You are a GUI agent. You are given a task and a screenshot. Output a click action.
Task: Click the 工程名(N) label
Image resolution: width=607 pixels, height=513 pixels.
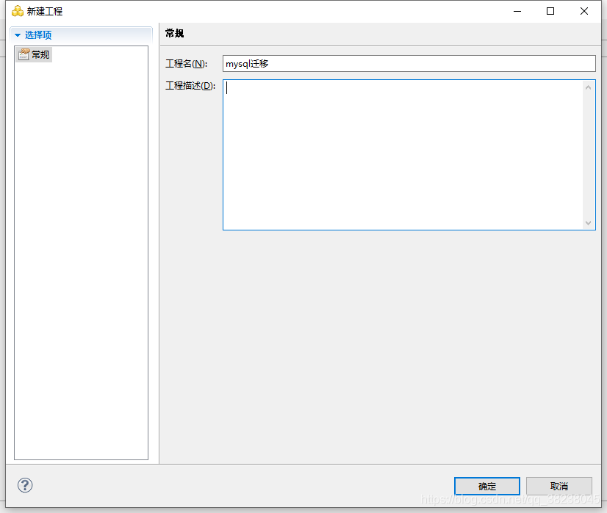click(x=186, y=64)
